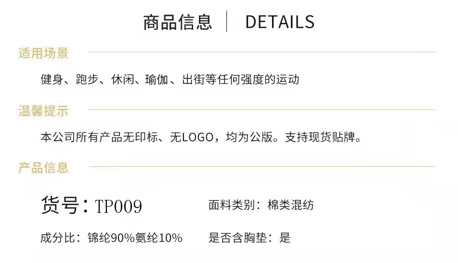Select the 适用场景 section label
Screen dimensions: 458x263
[43, 53]
